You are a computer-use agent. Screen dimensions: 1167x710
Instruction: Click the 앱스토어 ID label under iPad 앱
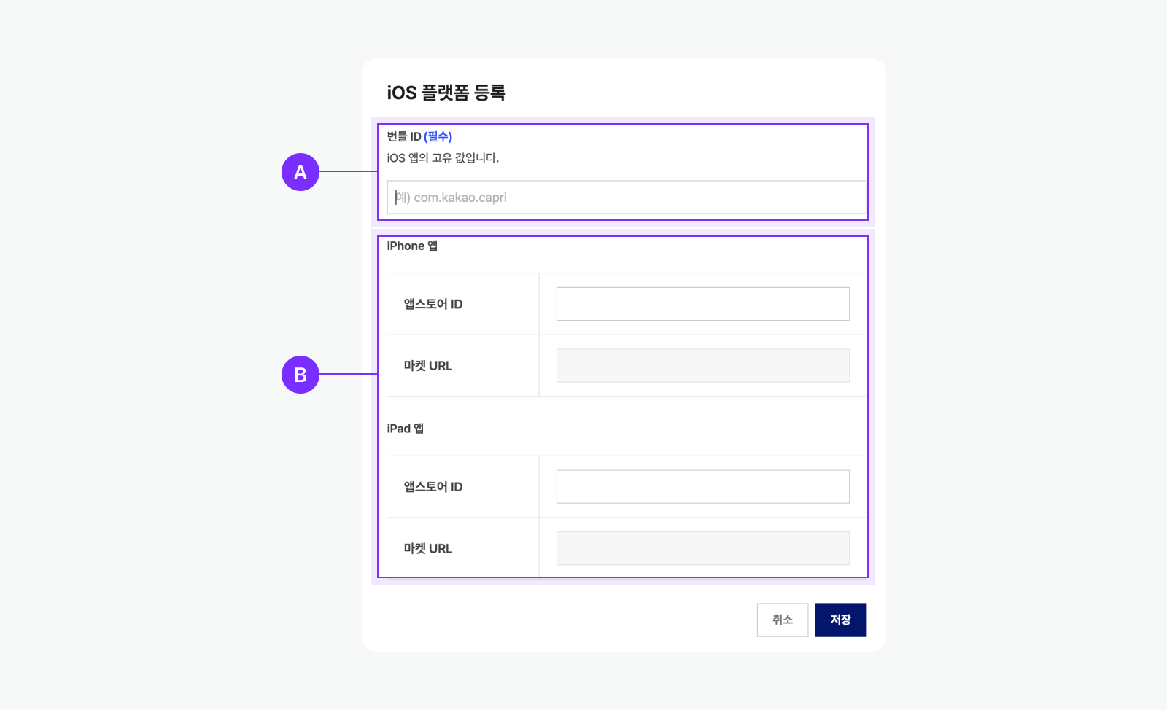pyautogui.click(x=433, y=487)
